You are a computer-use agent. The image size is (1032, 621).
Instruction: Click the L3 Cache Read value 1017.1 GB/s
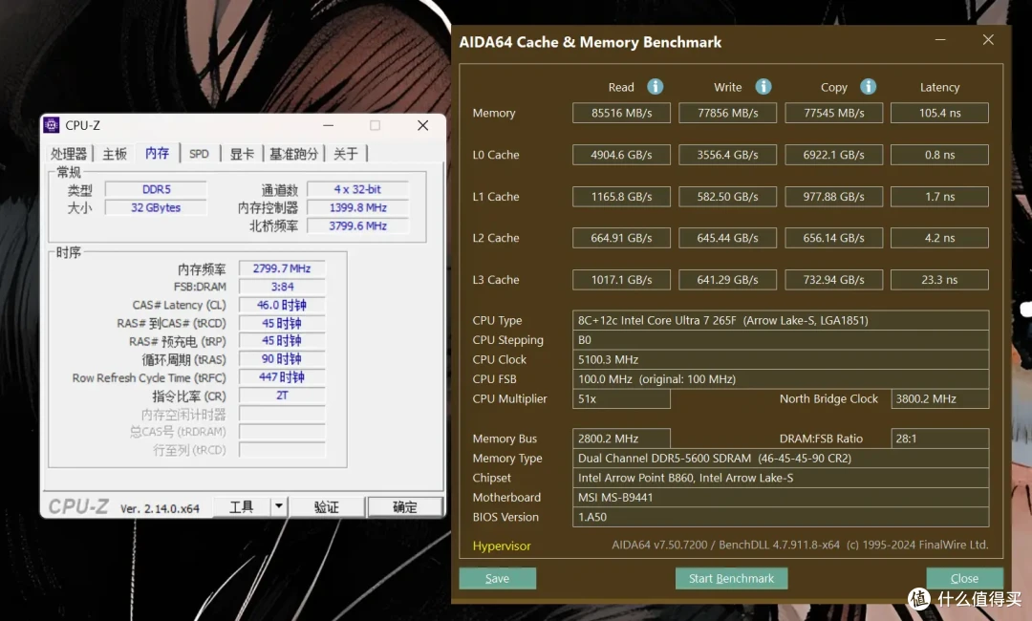(621, 280)
